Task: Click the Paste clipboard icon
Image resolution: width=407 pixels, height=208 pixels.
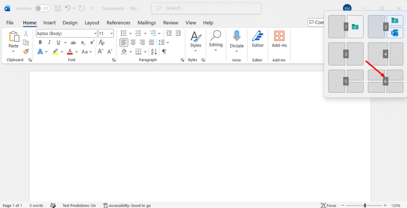Action: click(x=14, y=36)
